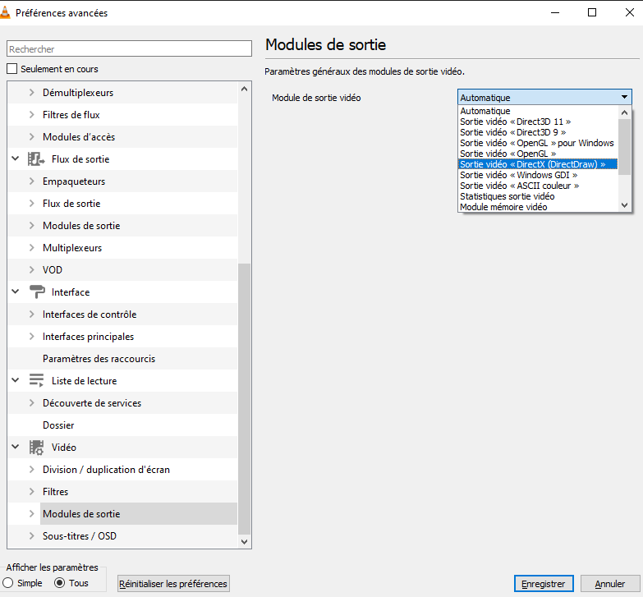Expand the Découverte de services node

click(x=31, y=403)
